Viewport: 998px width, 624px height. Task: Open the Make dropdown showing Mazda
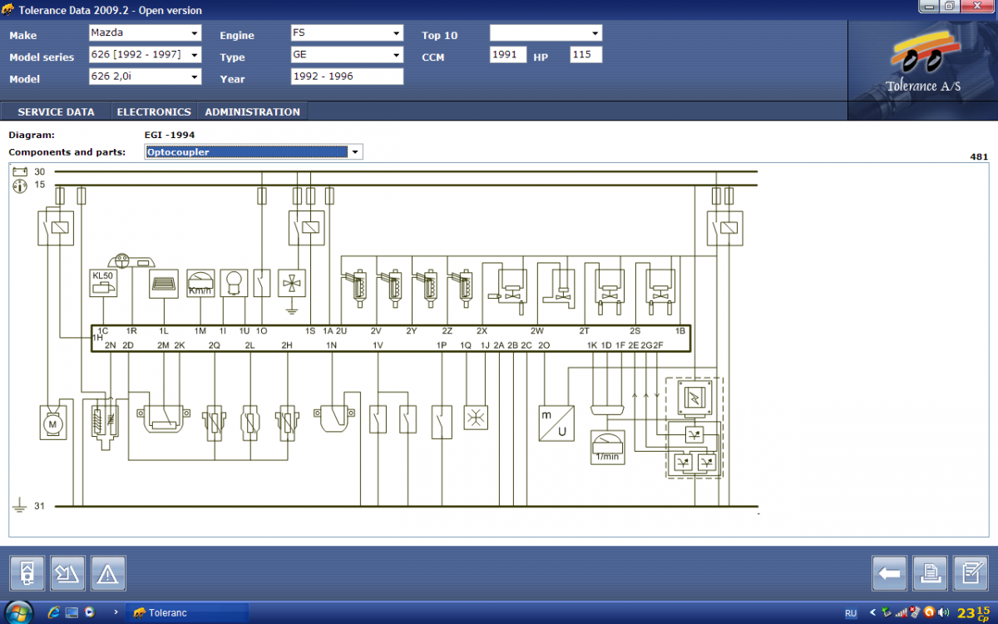point(145,33)
